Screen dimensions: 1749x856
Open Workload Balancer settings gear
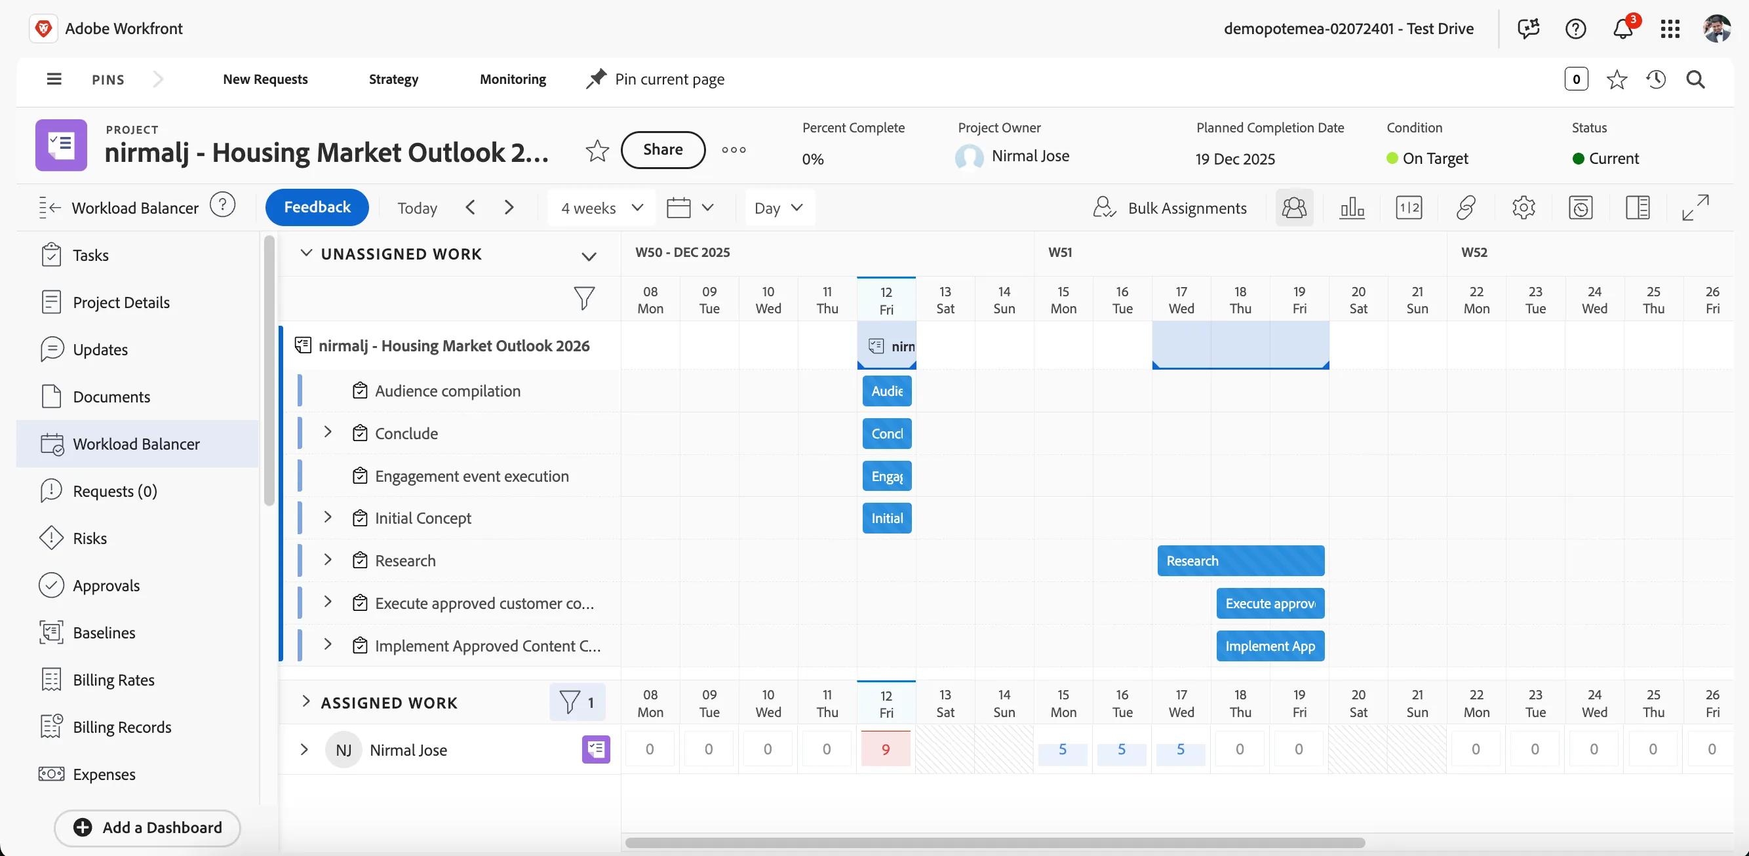1523,207
